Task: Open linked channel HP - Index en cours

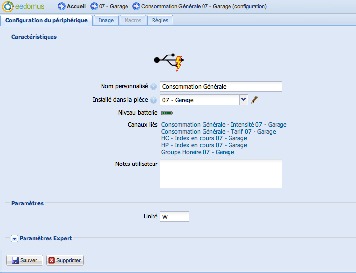Action: [204, 145]
